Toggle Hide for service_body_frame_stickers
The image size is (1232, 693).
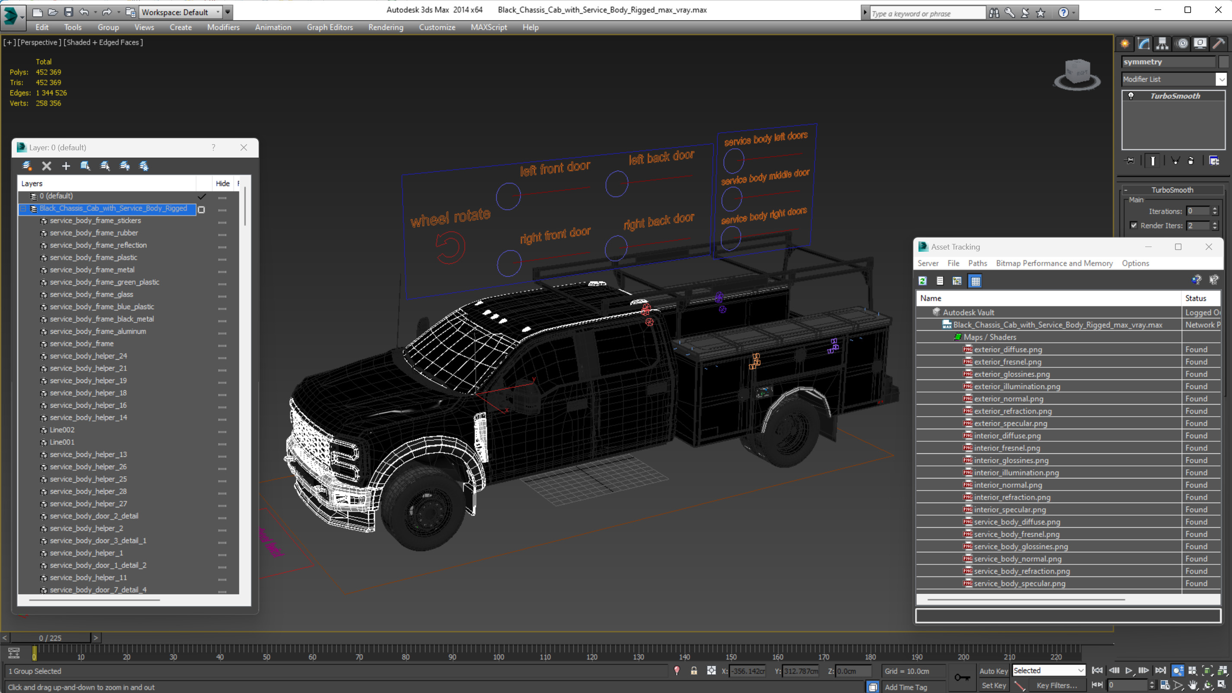222,222
